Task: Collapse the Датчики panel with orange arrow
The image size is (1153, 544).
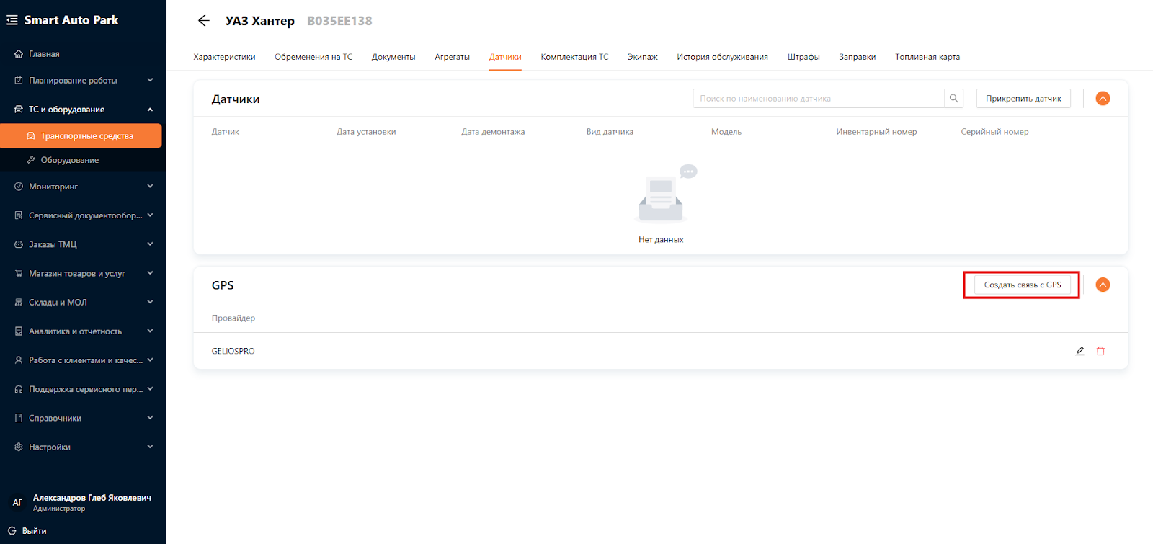Action: pos(1103,99)
